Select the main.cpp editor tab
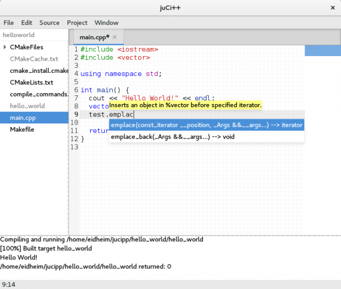 click(x=94, y=37)
